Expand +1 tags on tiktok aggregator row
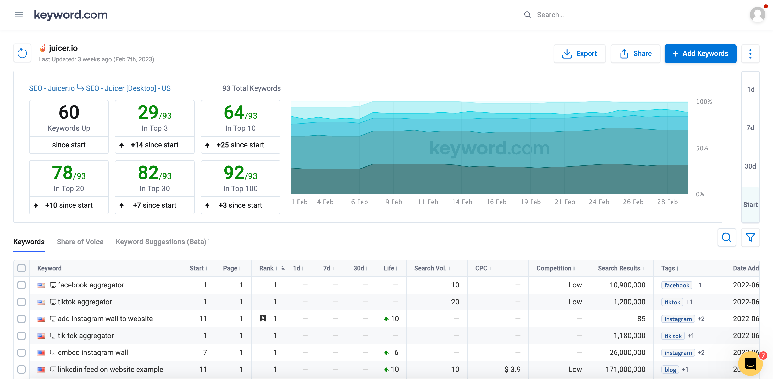 689,302
